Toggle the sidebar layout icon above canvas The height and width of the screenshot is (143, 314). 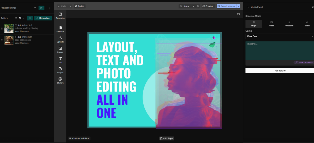[238, 14]
